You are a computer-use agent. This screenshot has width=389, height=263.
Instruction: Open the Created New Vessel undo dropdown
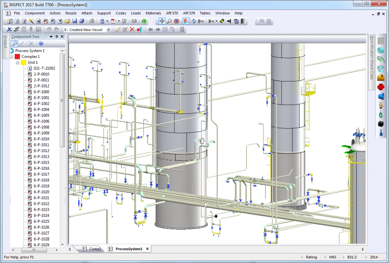click(x=109, y=30)
